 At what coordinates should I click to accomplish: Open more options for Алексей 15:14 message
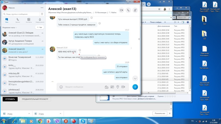(131, 48)
